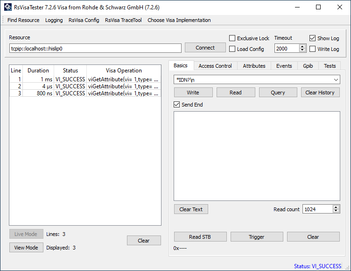351x271 pixels.
Task: Open the Logging menu
Action: (54, 20)
